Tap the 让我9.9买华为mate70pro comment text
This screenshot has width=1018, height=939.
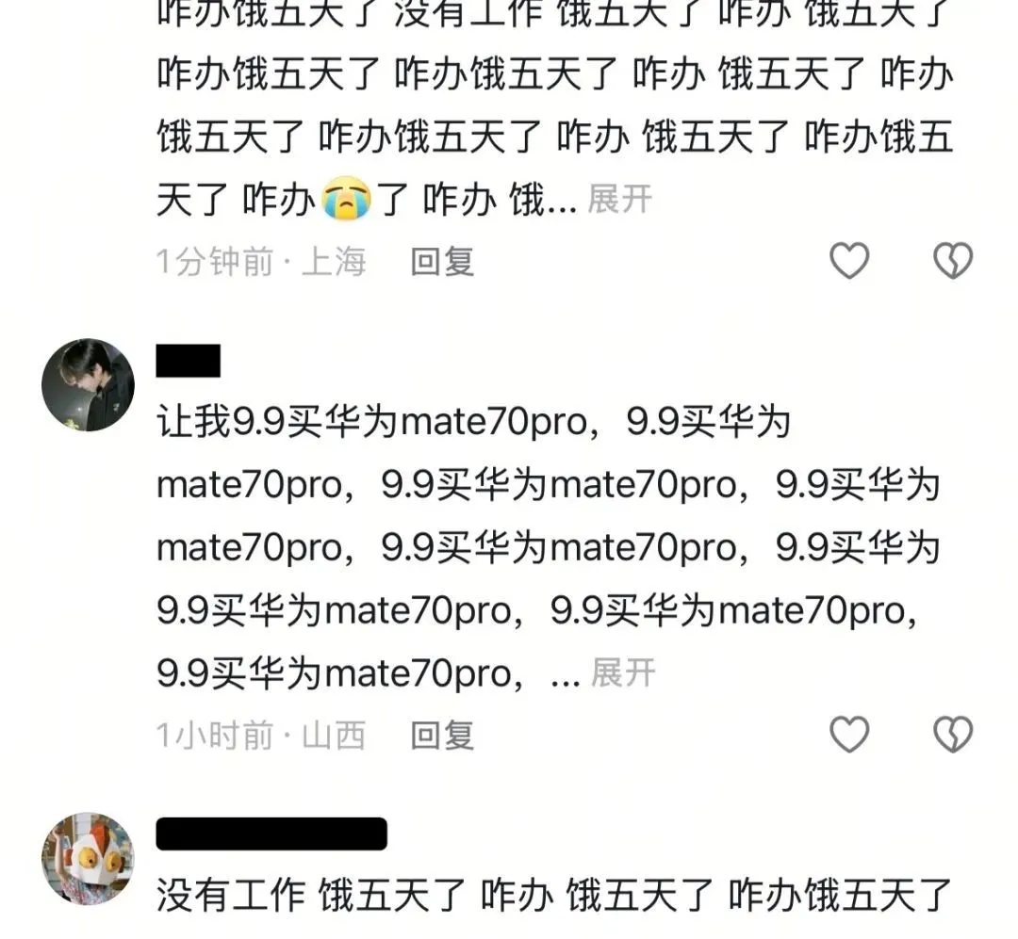(548, 547)
